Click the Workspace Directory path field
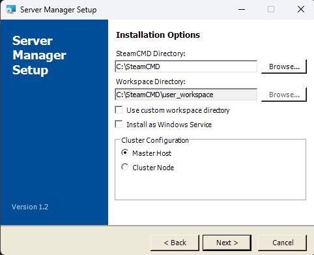 pos(186,95)
